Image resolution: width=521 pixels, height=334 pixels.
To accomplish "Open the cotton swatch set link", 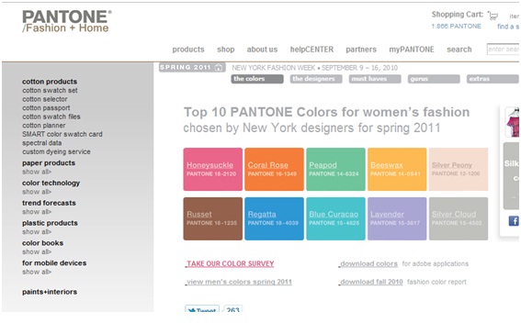I will [50, 90].
